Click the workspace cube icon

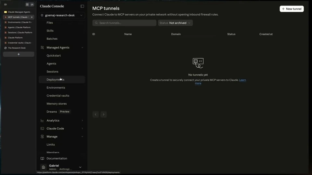42,15
